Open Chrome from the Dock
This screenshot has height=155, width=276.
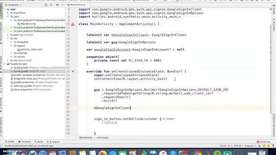pos(198,152)
